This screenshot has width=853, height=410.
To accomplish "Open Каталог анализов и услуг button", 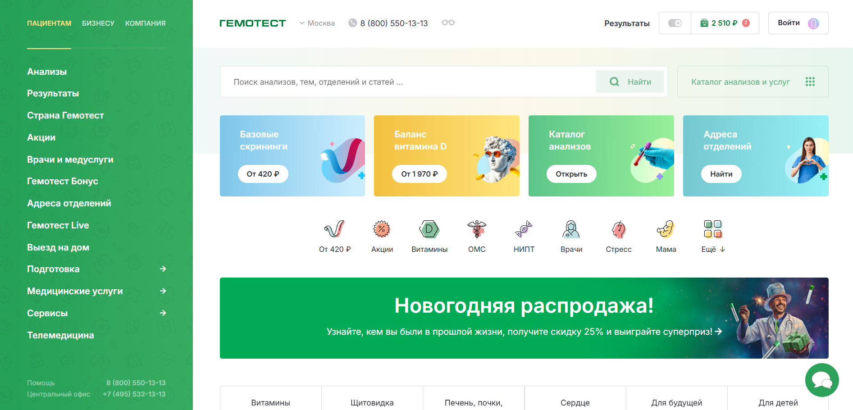I will [753, 82].
